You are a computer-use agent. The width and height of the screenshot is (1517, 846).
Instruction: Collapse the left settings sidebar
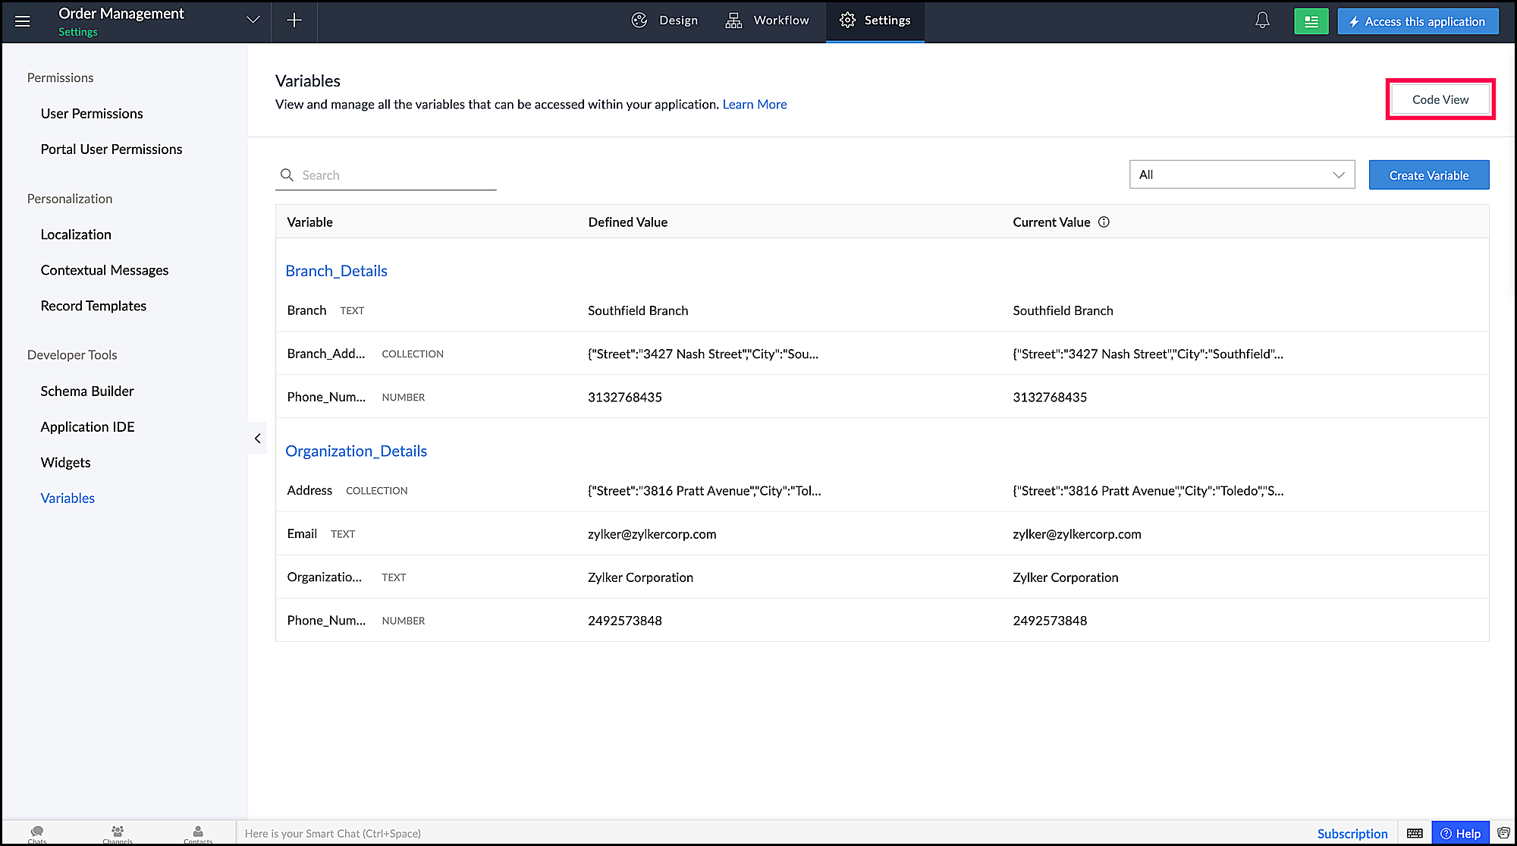pos(258,438)
